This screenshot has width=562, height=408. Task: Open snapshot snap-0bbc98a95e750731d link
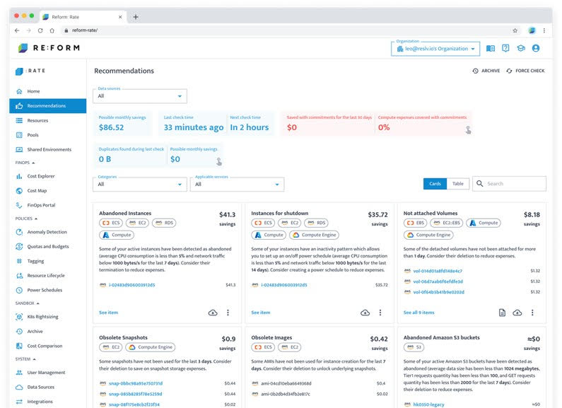pyautogui.click(x=136, y=383)
